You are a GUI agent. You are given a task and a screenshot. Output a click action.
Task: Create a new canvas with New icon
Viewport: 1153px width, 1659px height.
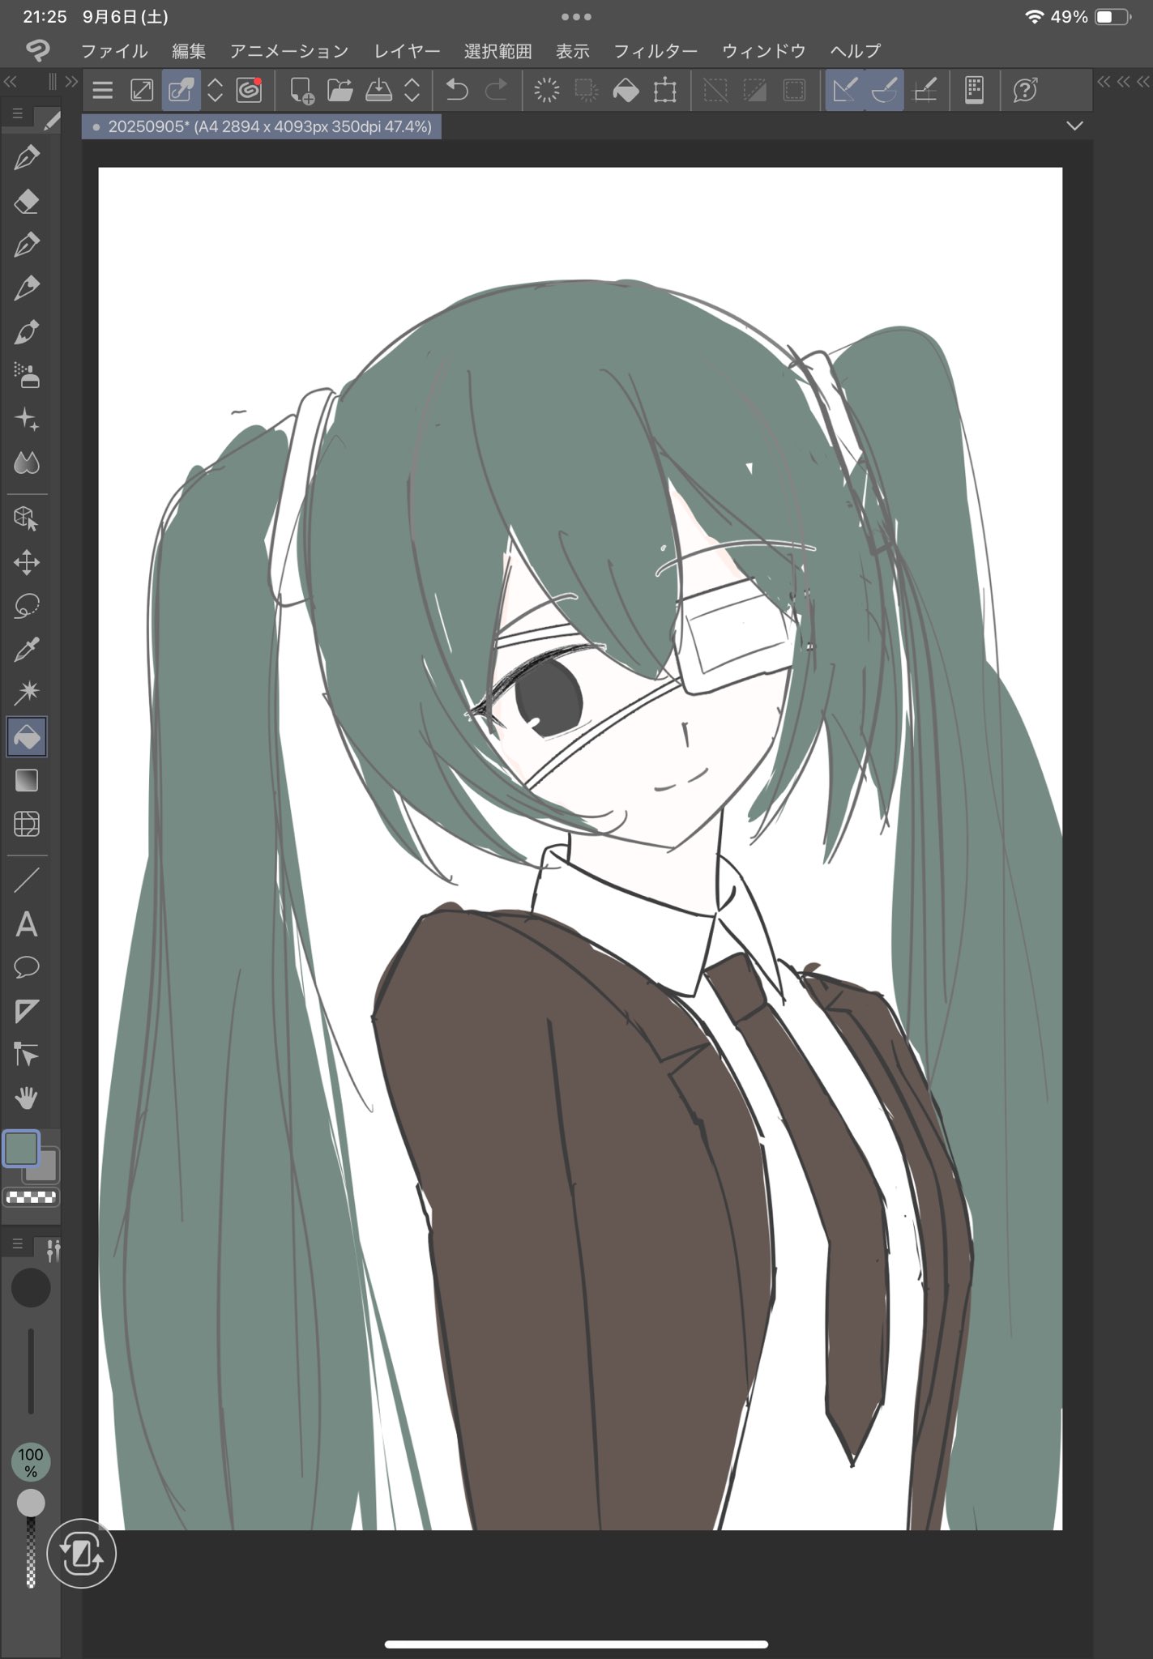(301, 90)
